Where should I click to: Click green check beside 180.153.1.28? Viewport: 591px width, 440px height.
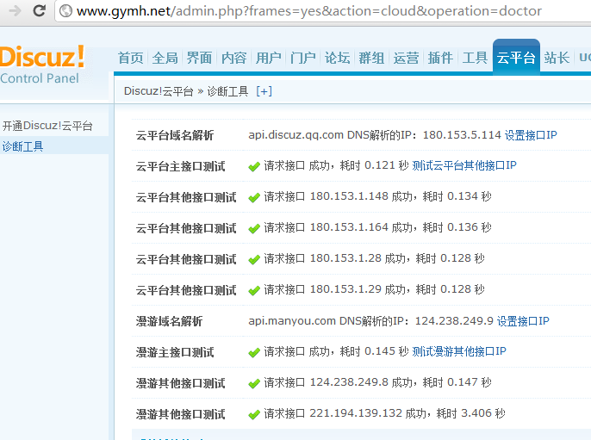click(254, 259)
